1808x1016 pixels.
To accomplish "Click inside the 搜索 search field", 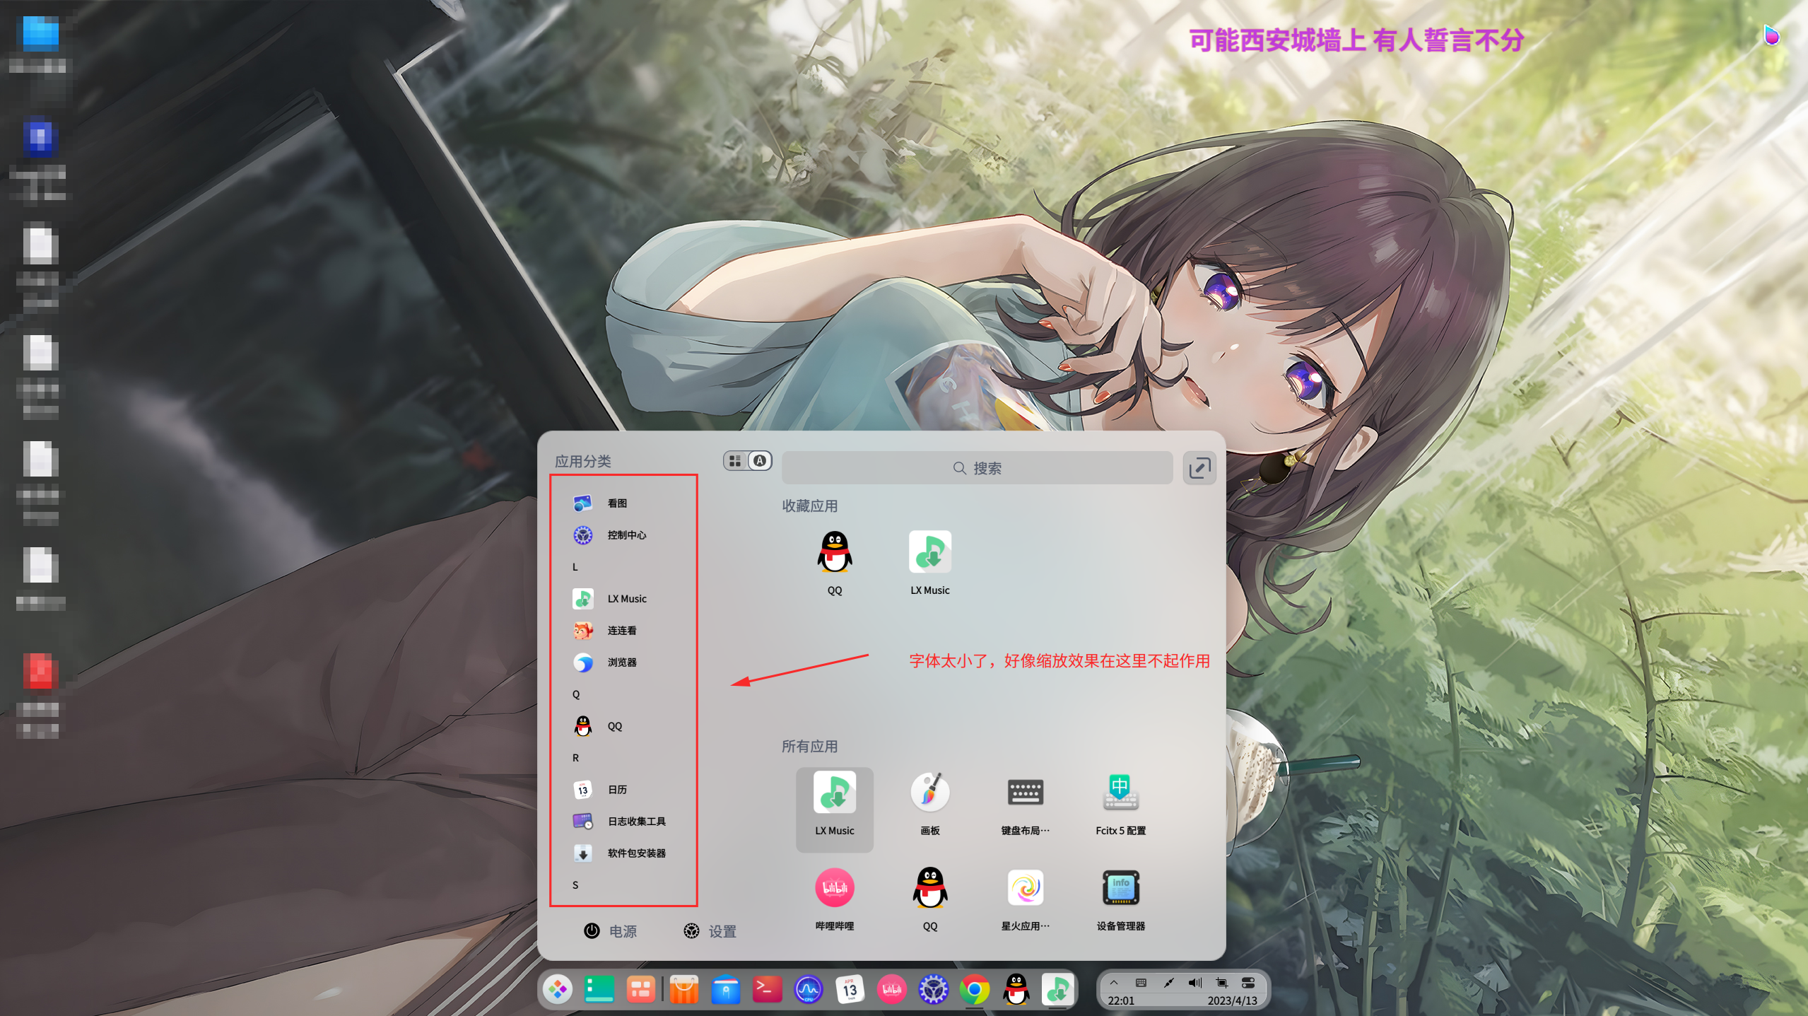I will click(x=978, y=467).
